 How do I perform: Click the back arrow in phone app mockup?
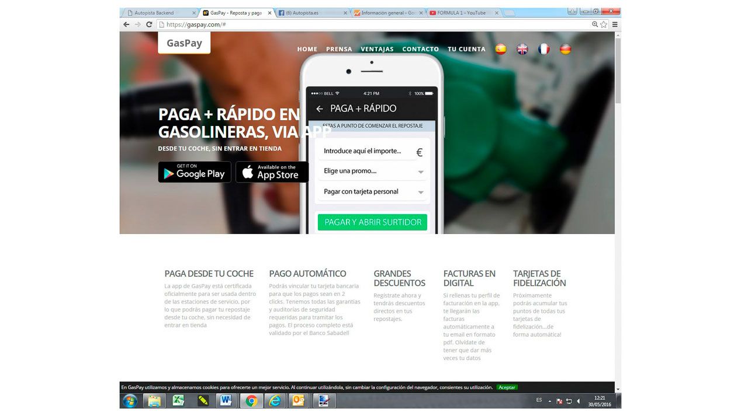(x=319, y=109)
